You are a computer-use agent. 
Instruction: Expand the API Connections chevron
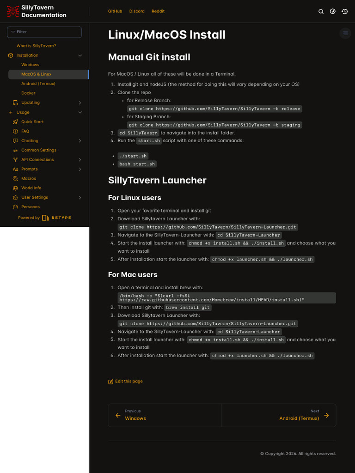(x=80, y=159)
